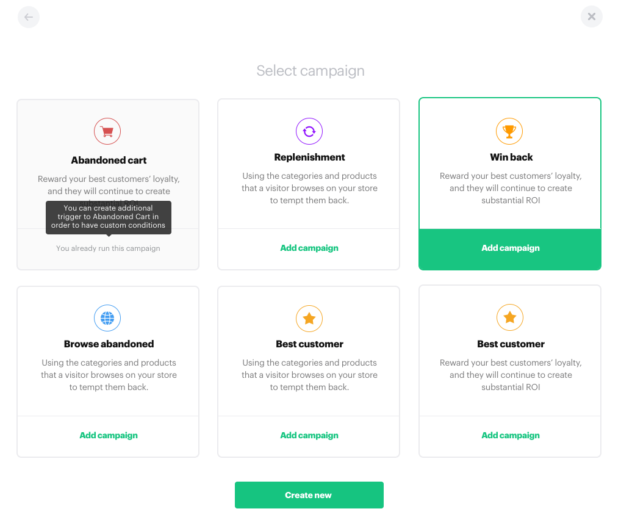The height and width of the screenshot is (528, 621).
Task: Click the Replenishment card heading
Action: coord(309,157)
